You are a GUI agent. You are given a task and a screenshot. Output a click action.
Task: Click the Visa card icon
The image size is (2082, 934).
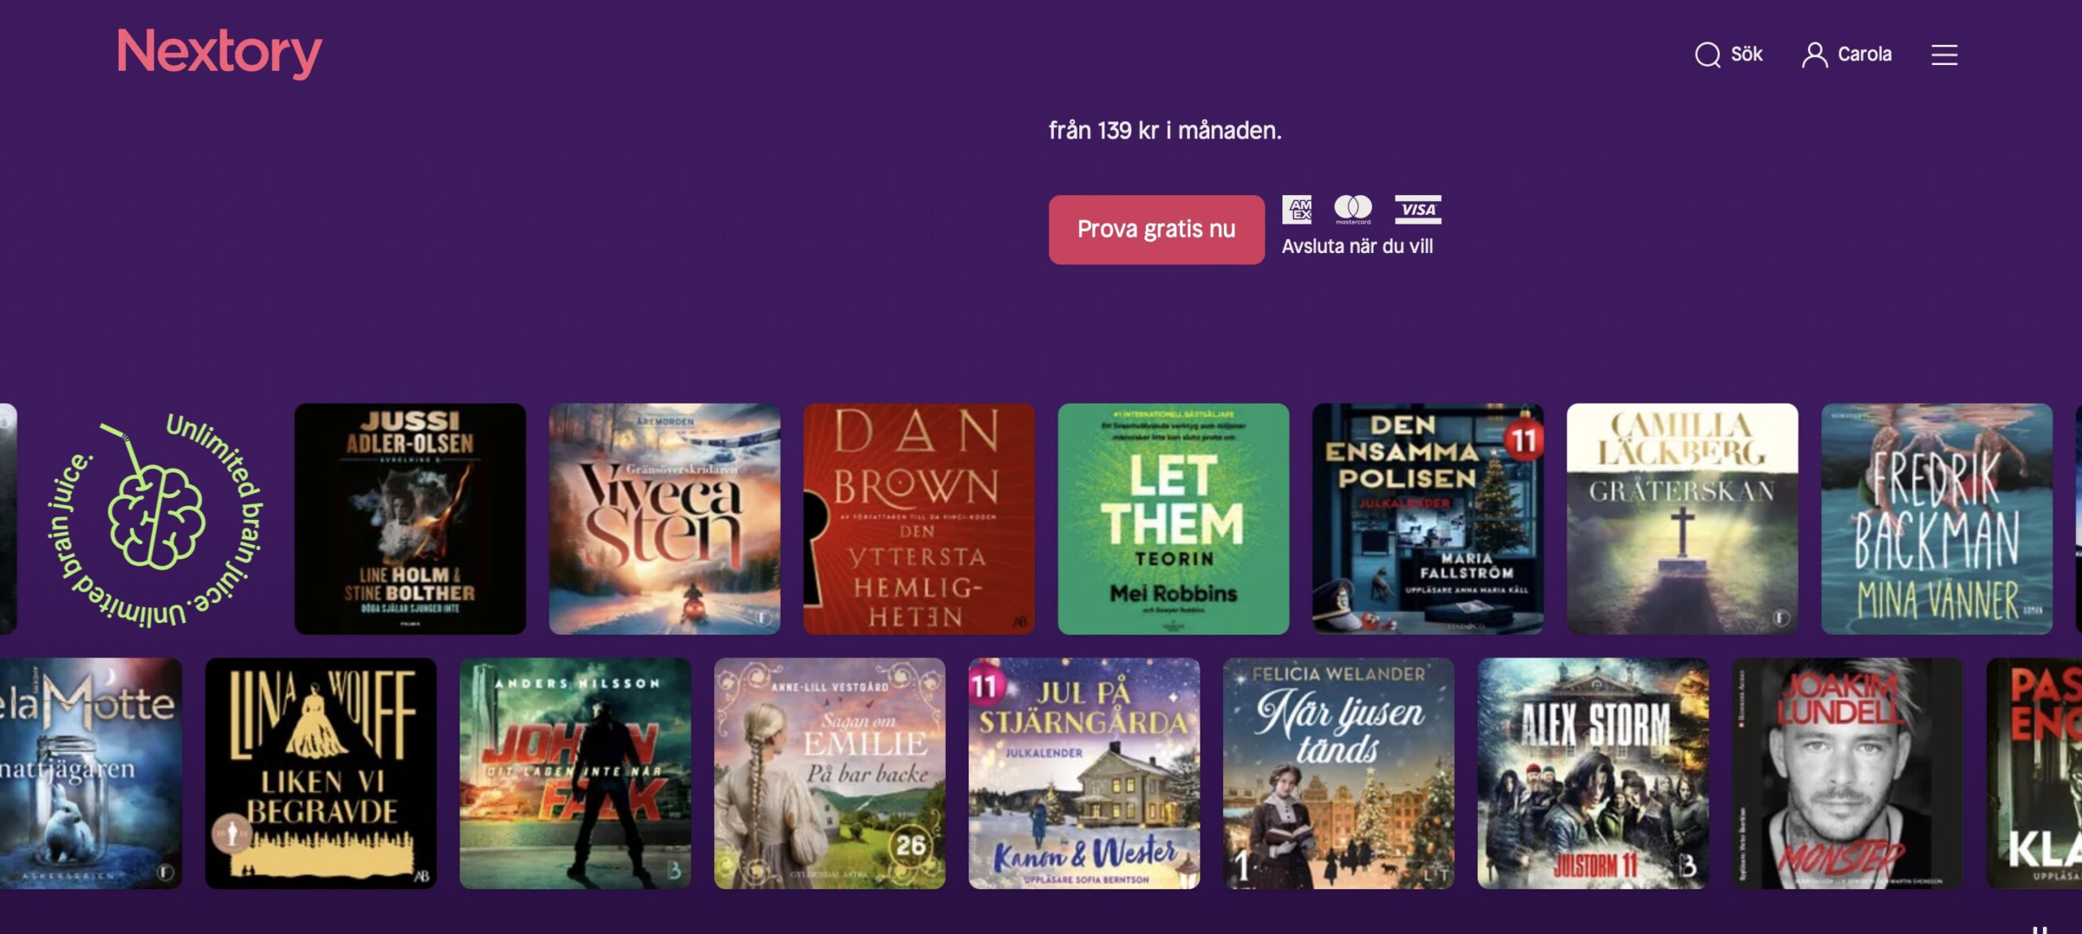point(1418,209)
